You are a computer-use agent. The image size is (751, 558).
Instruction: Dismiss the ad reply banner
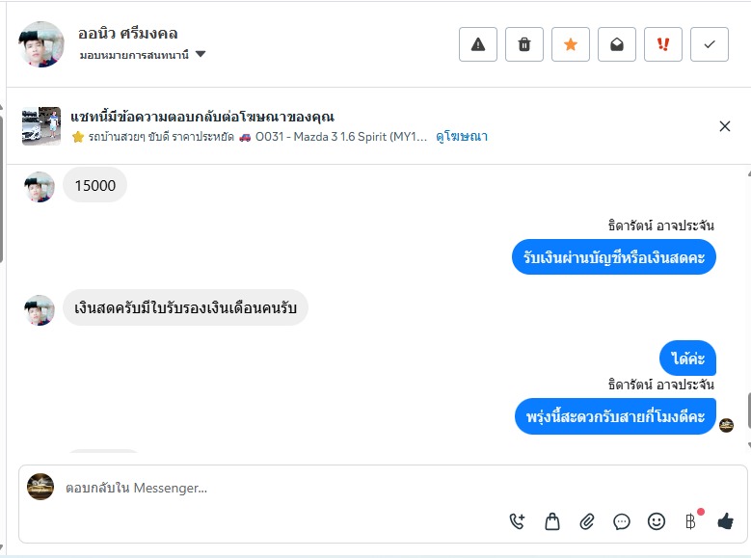tap(725, 126)
